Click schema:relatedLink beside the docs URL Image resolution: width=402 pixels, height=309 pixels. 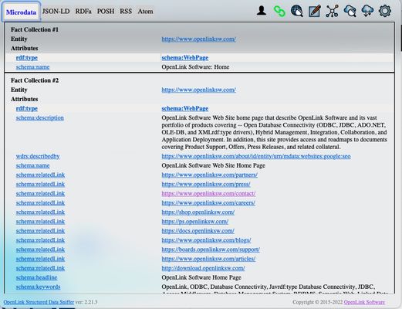(40, 231)
